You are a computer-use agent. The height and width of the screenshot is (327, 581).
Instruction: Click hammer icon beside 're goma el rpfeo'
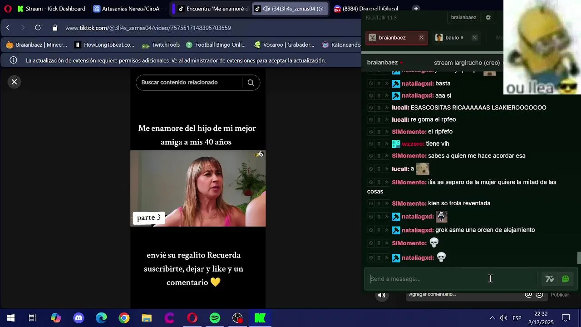(386, 120)
